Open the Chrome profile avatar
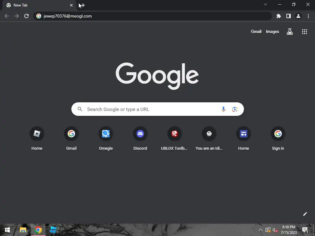The image size is (315, 236). (x=298, y=16)
